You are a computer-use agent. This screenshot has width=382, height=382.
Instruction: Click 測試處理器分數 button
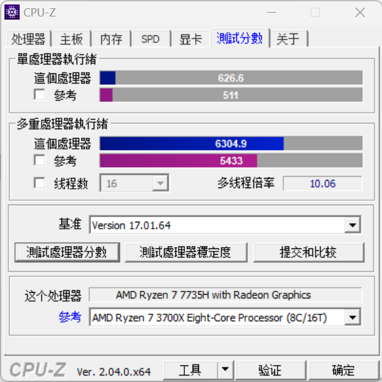67,252
